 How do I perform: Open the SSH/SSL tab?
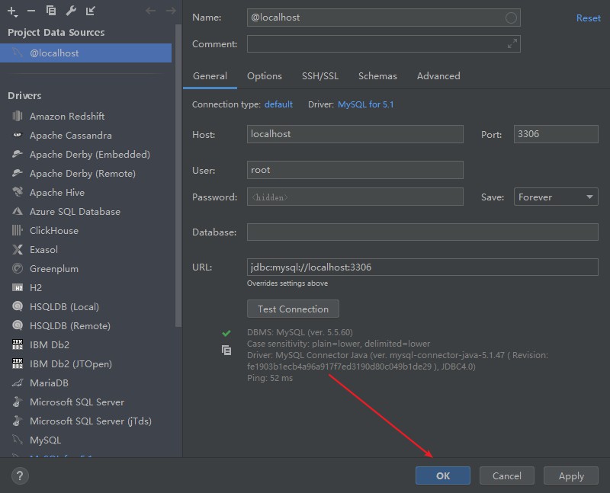tap(320, 75)
